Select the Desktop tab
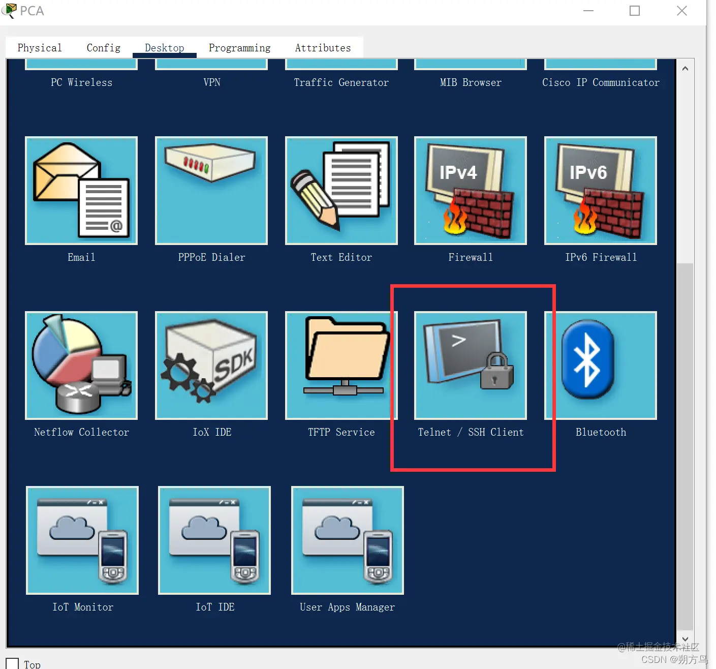Image resolution: width=716 pixels, height=669 pixels. click(165, 48)
